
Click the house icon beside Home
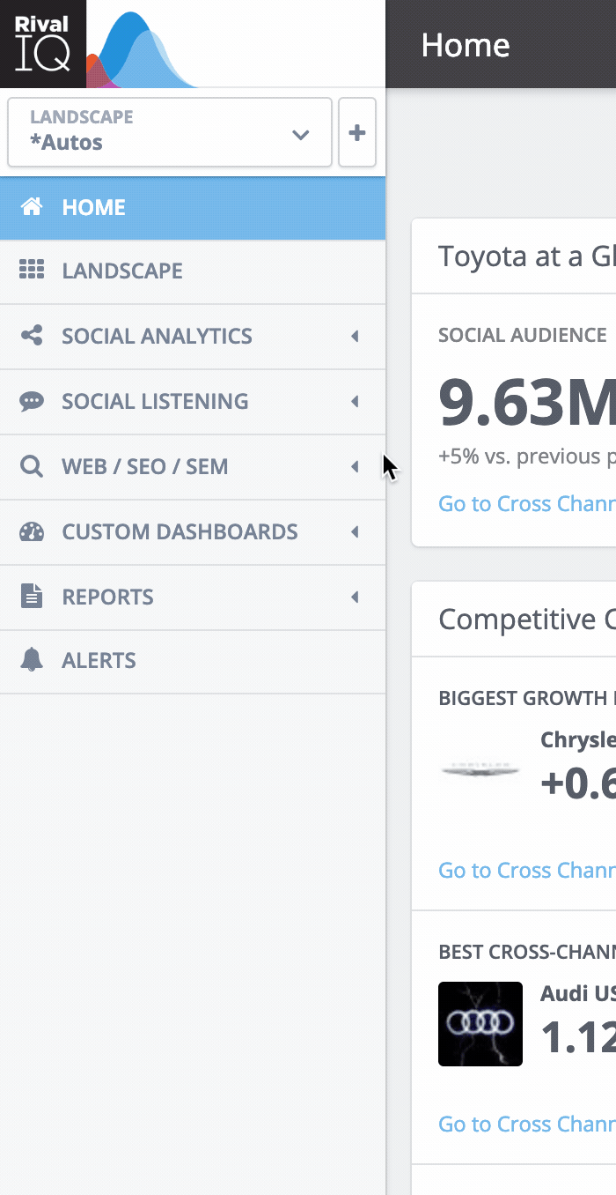32,207
